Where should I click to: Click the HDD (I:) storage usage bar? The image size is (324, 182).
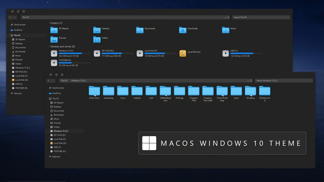246,53
